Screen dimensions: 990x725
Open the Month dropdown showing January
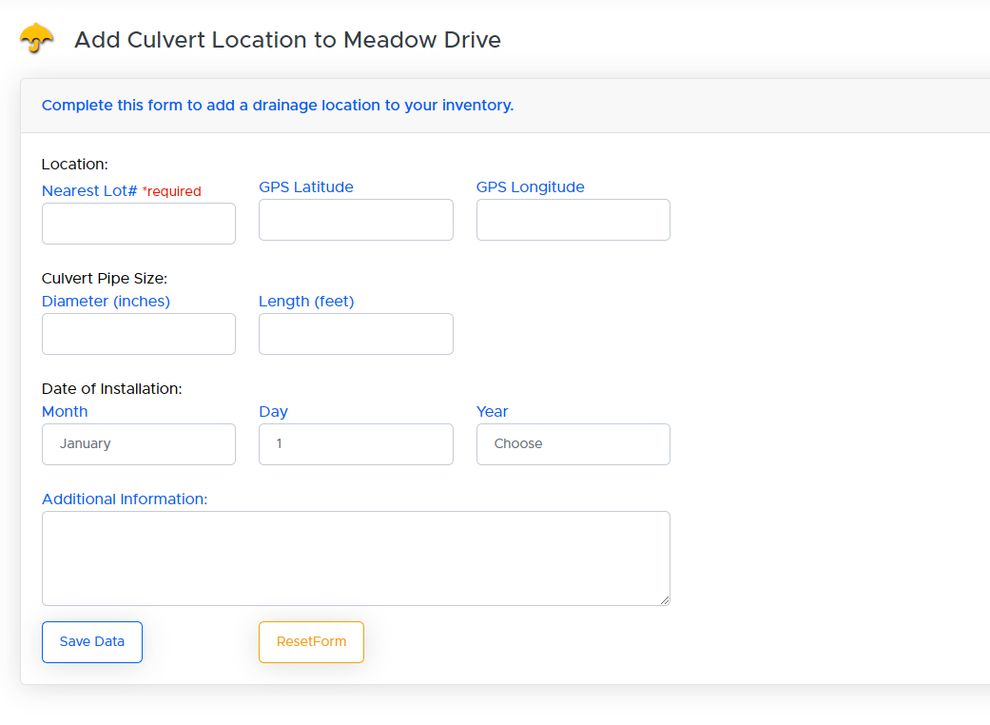[x=139, y=444]
